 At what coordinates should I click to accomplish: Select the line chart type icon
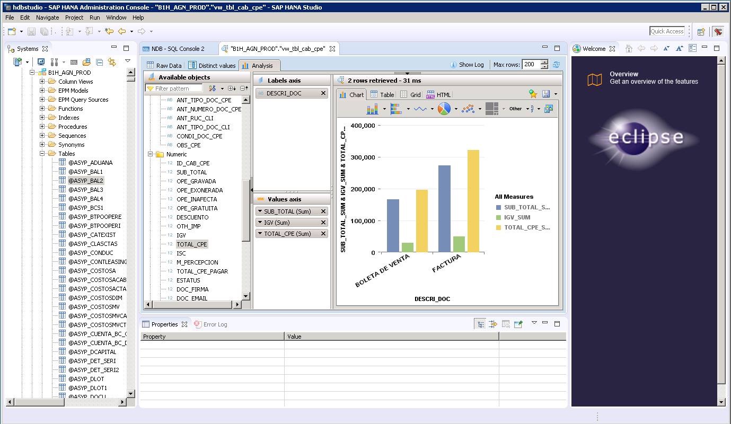coord(420,109)
